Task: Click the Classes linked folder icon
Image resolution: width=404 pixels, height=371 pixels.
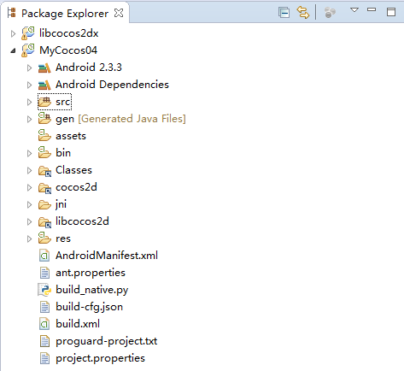Action: (44, 171)
